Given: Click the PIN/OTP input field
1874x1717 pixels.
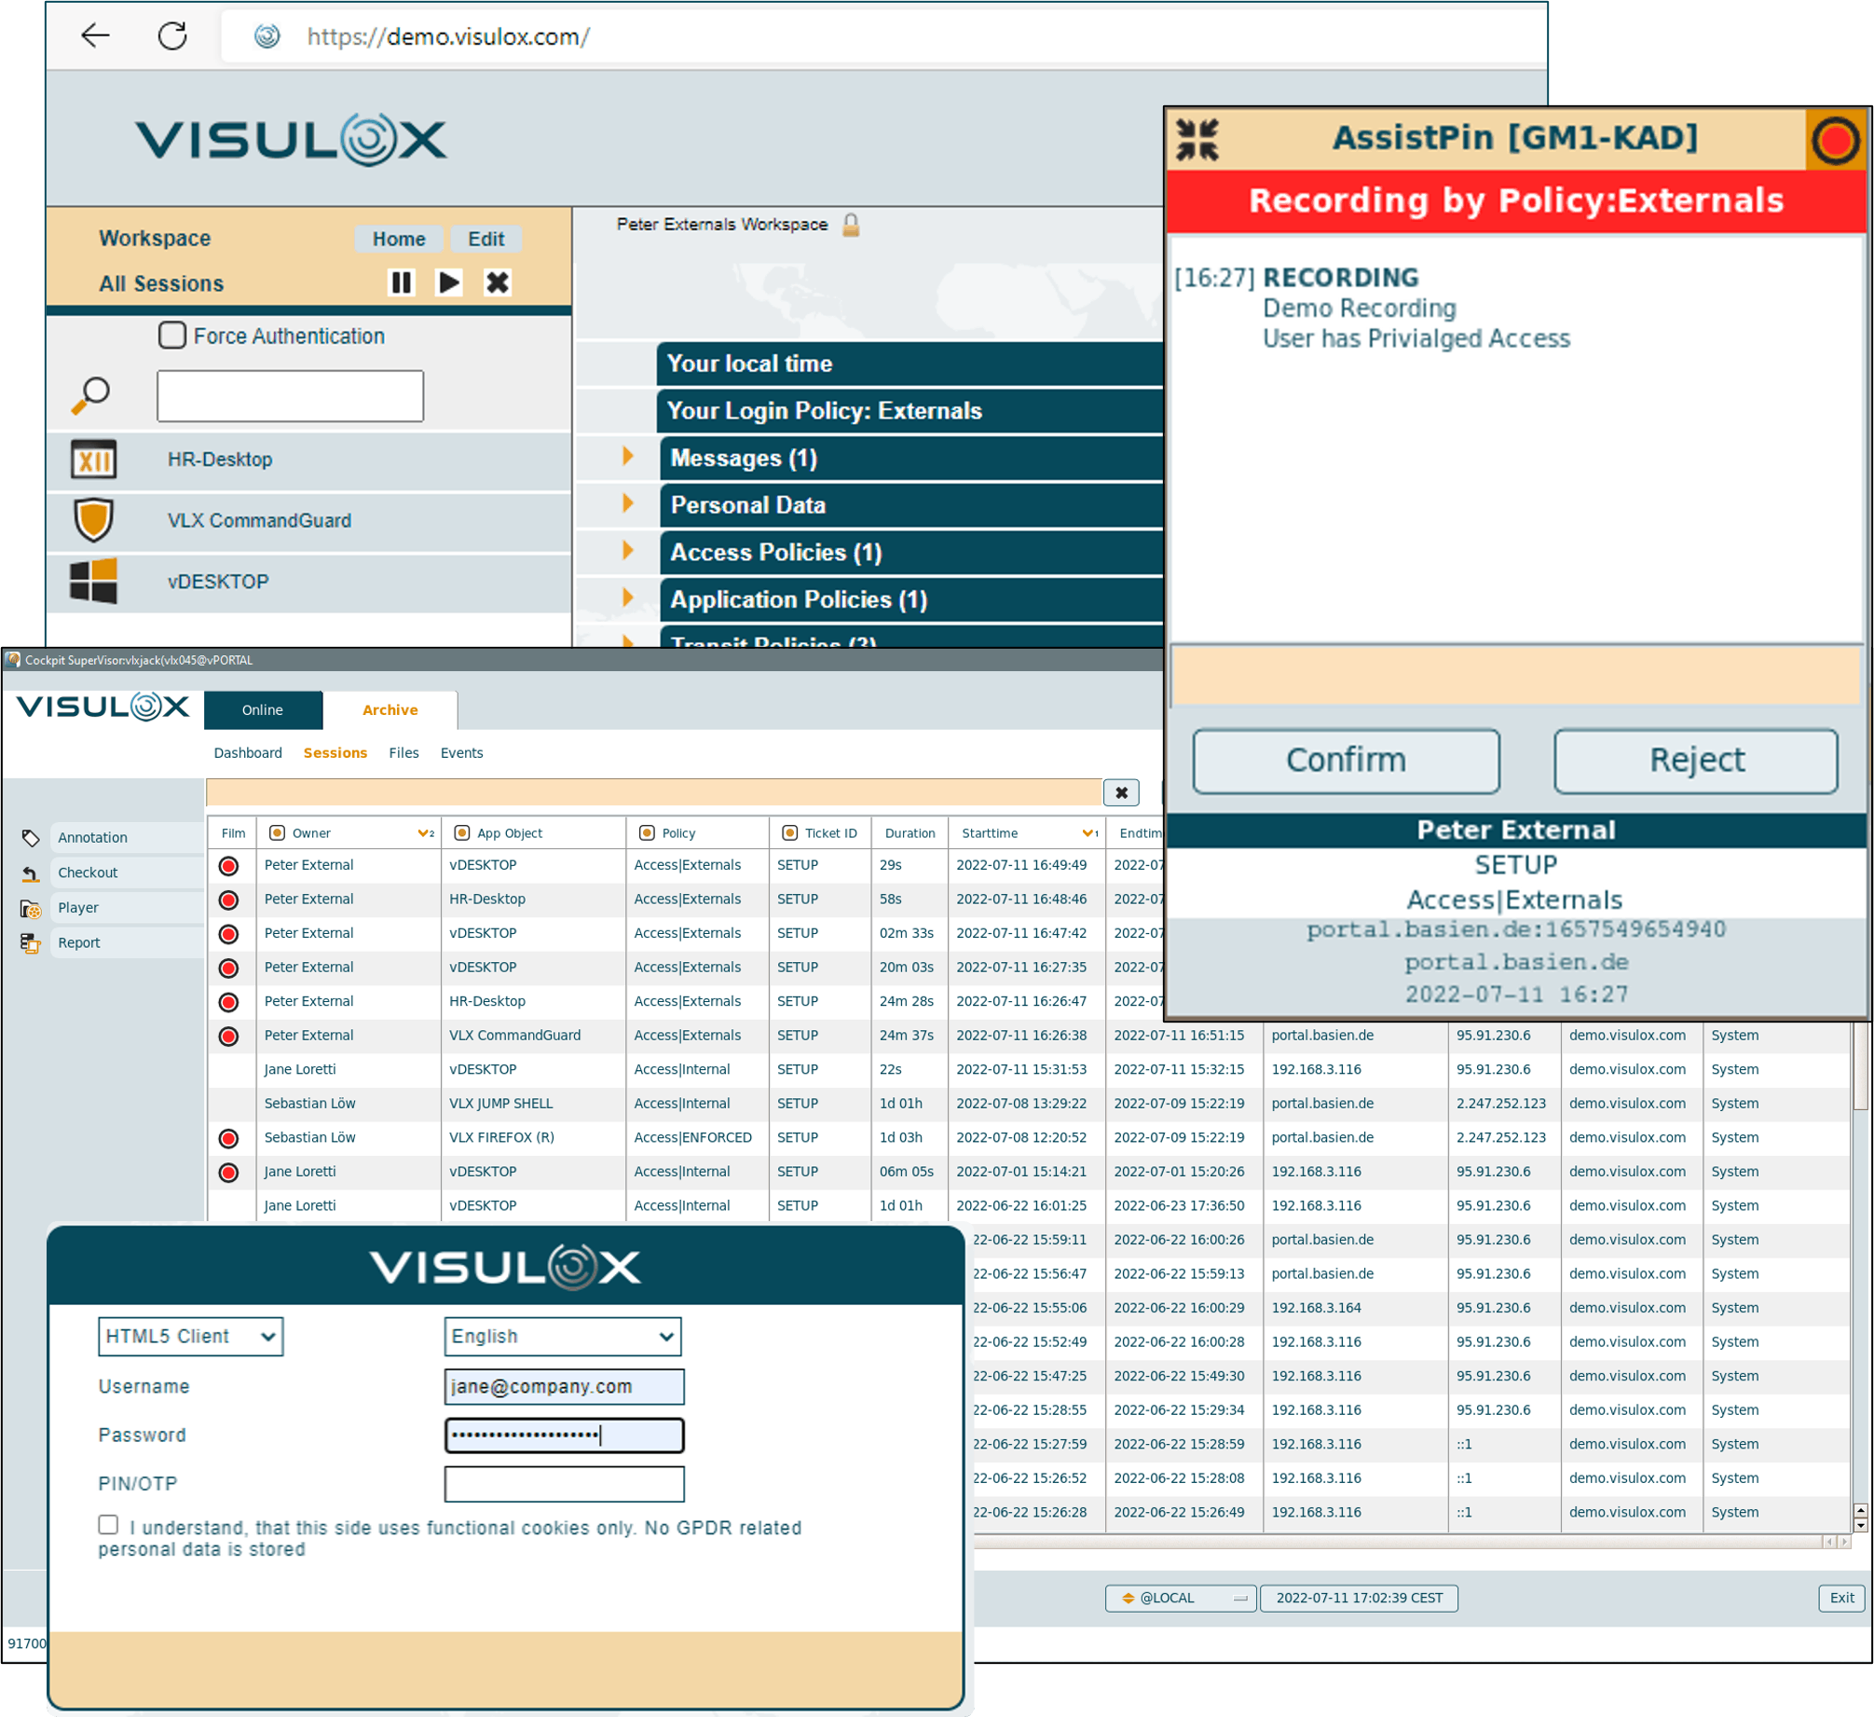Looking at the screenshot, I should pyautogui.click(x=564, y=1484).
